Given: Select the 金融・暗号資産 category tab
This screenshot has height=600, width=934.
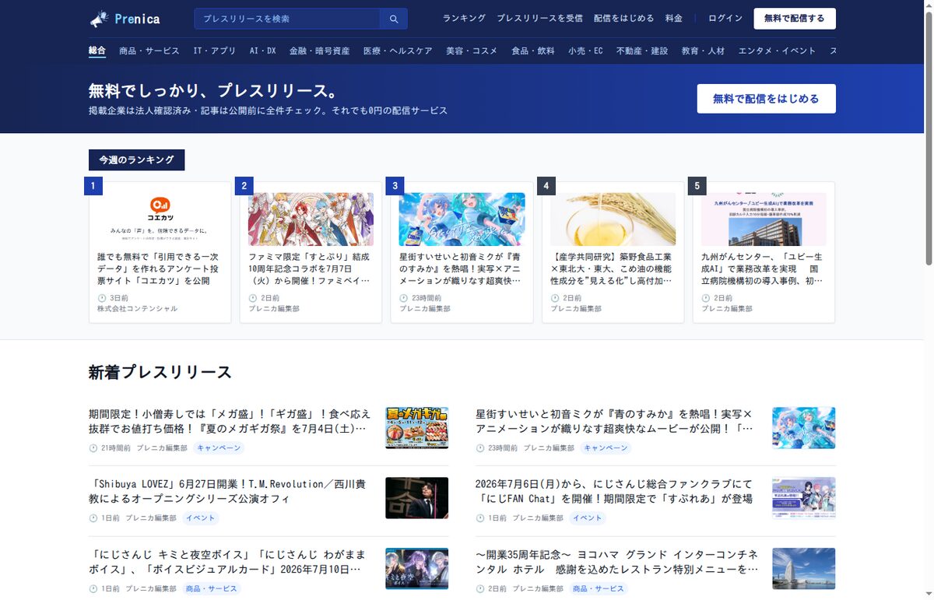Looking at the screenshot, I should [319, 51].
